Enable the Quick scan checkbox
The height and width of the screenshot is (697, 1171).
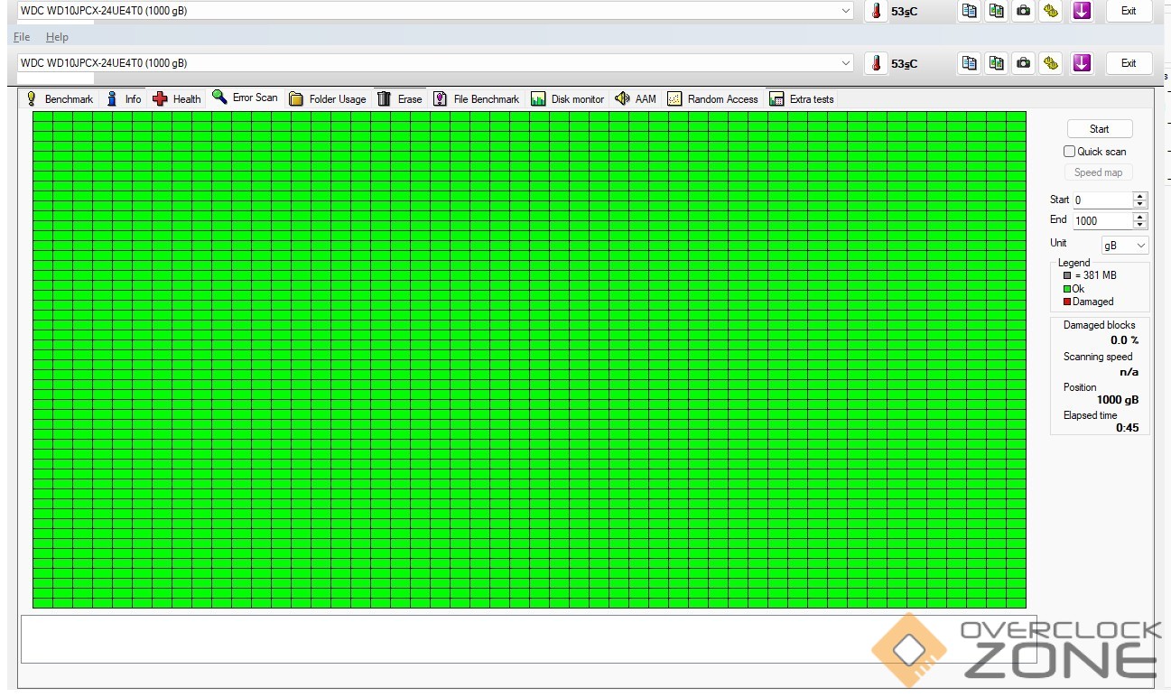(1070, 152)
